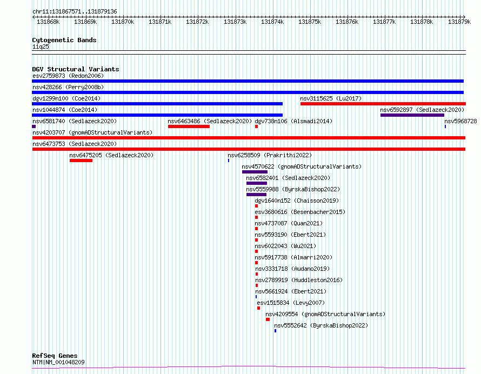This screenshot has height=374, width=481.
Task: Click the nsv6463486 (Sedlazeck2020) label
Action: click(210, 121)
